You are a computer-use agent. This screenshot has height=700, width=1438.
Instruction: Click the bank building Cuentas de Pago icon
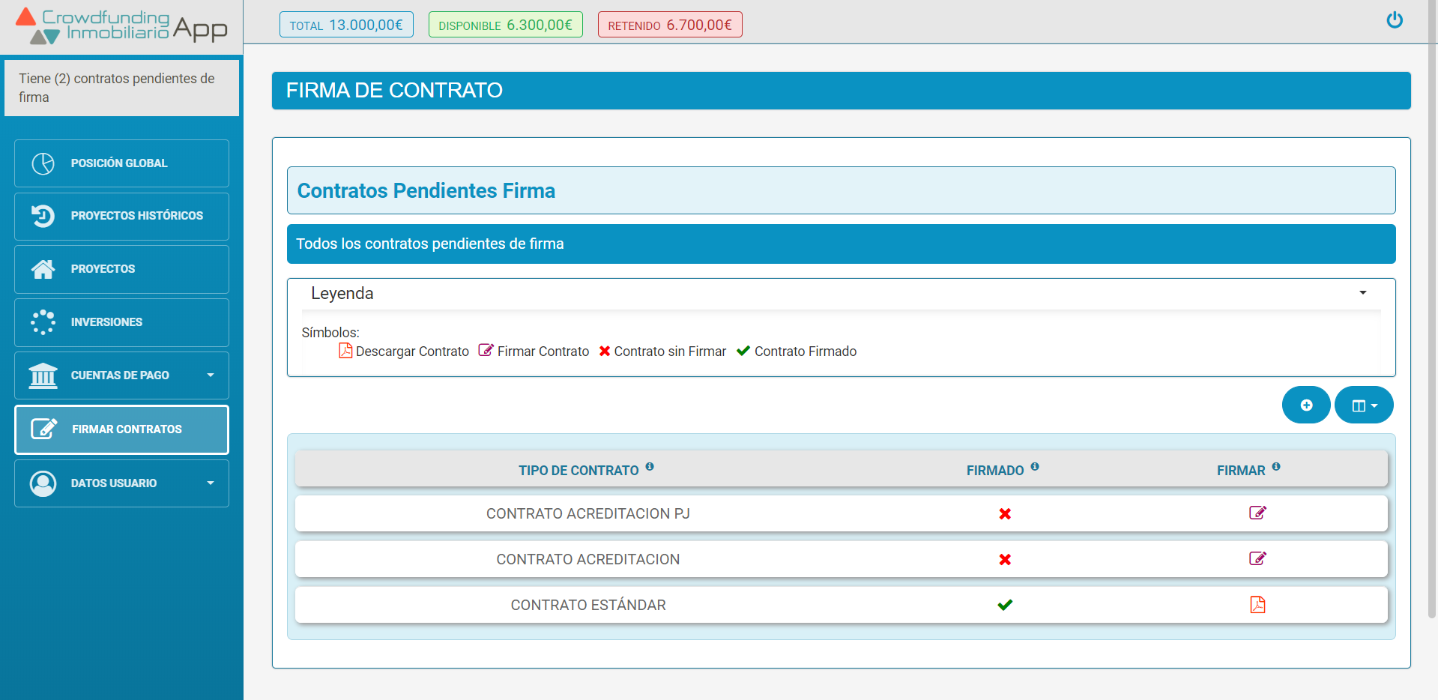click(x=43, y=375)
